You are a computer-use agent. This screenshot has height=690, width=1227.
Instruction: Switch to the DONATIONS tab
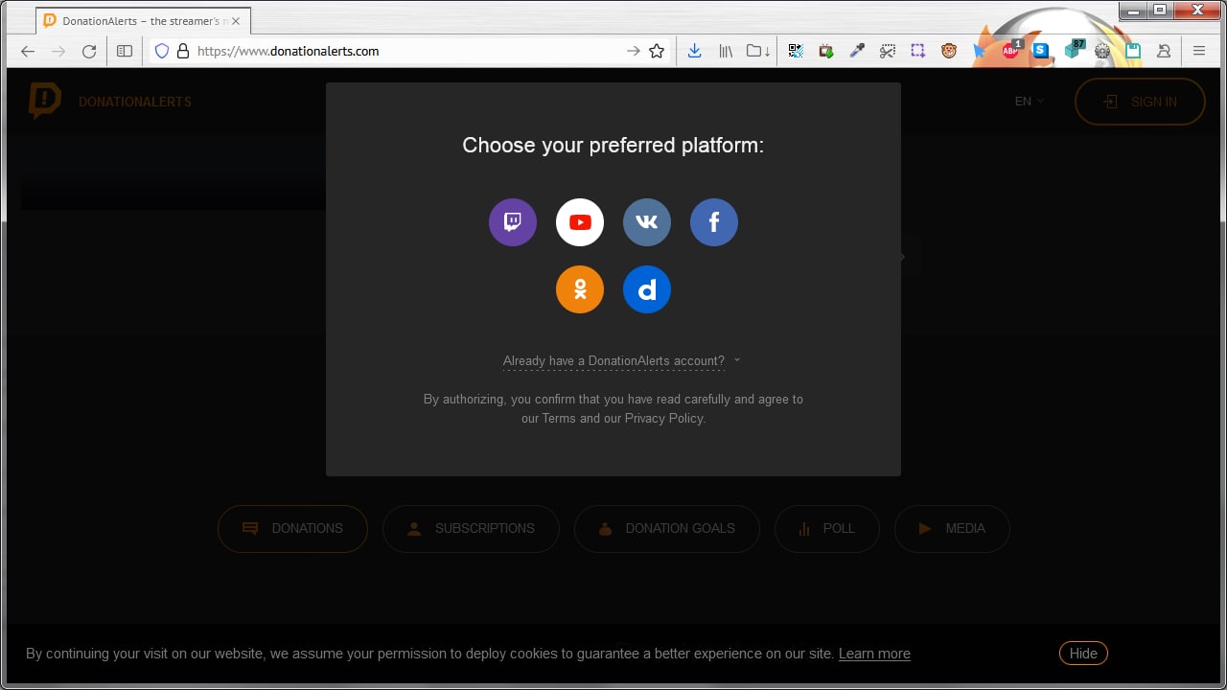(x=292, y=529)
